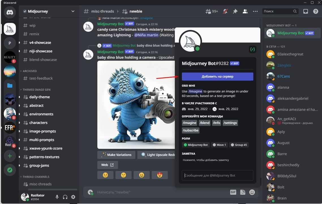Click the /subscribe command chip

[x=191, y=130]
